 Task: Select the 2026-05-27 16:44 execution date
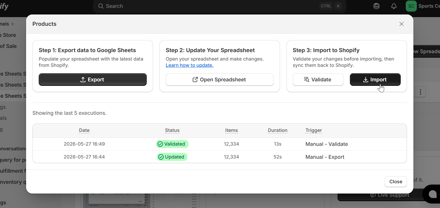[84, 157]
